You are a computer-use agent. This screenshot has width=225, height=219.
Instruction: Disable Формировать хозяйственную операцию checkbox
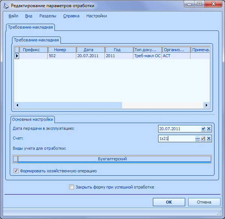(x=16, y=171)
